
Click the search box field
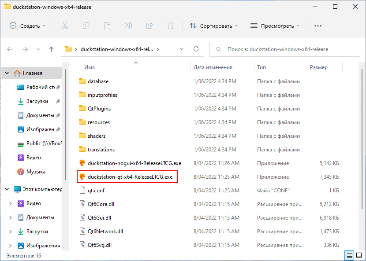pos(285,49)
